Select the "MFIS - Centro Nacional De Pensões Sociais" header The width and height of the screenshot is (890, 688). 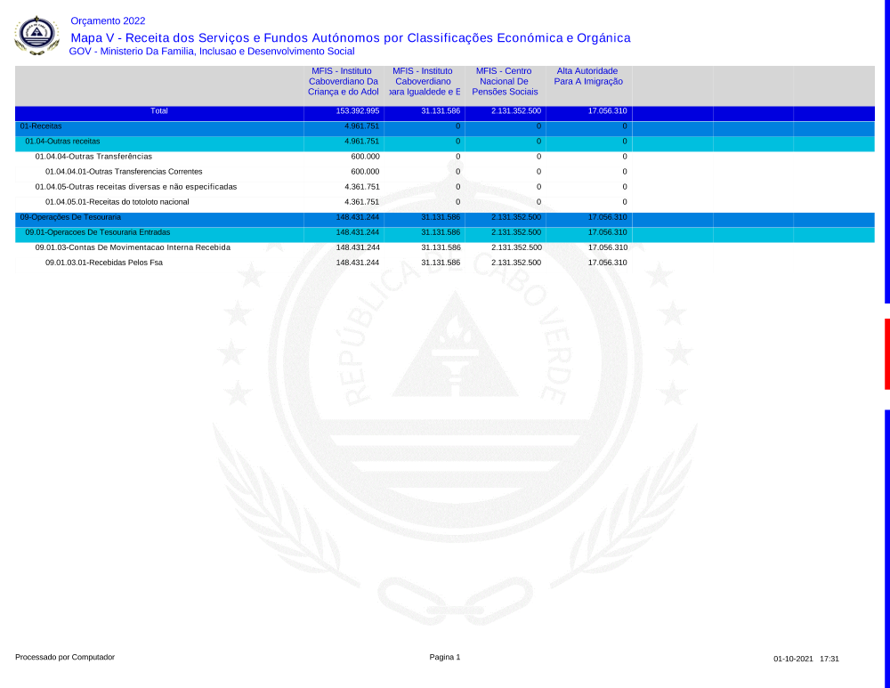(504, 81)
